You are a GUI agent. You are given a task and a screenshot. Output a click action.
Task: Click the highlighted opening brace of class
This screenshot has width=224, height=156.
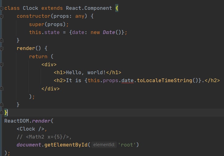117,8
